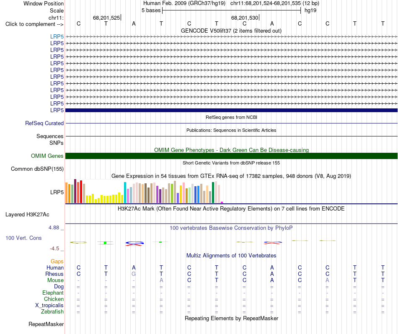
Task: Click the dark green OMIM Genes bar
Action: 231,156
